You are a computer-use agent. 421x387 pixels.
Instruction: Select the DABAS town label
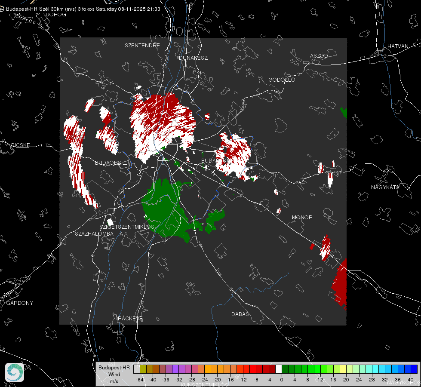240,314
